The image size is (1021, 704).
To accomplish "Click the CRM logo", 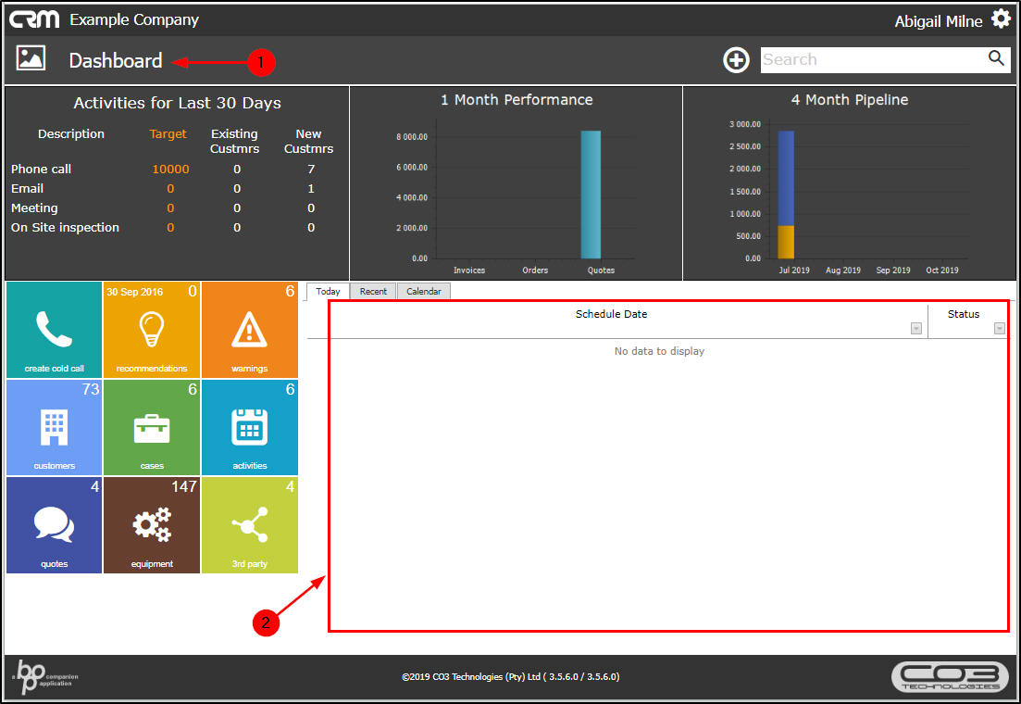I will point(34,19).
